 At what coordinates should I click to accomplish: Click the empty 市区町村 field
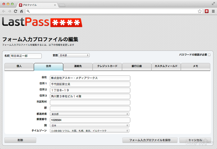point(90,102)
